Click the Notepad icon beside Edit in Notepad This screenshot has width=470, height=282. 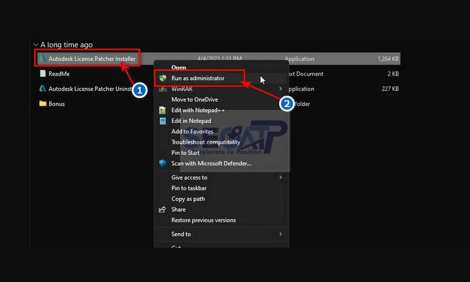[163, 121]
